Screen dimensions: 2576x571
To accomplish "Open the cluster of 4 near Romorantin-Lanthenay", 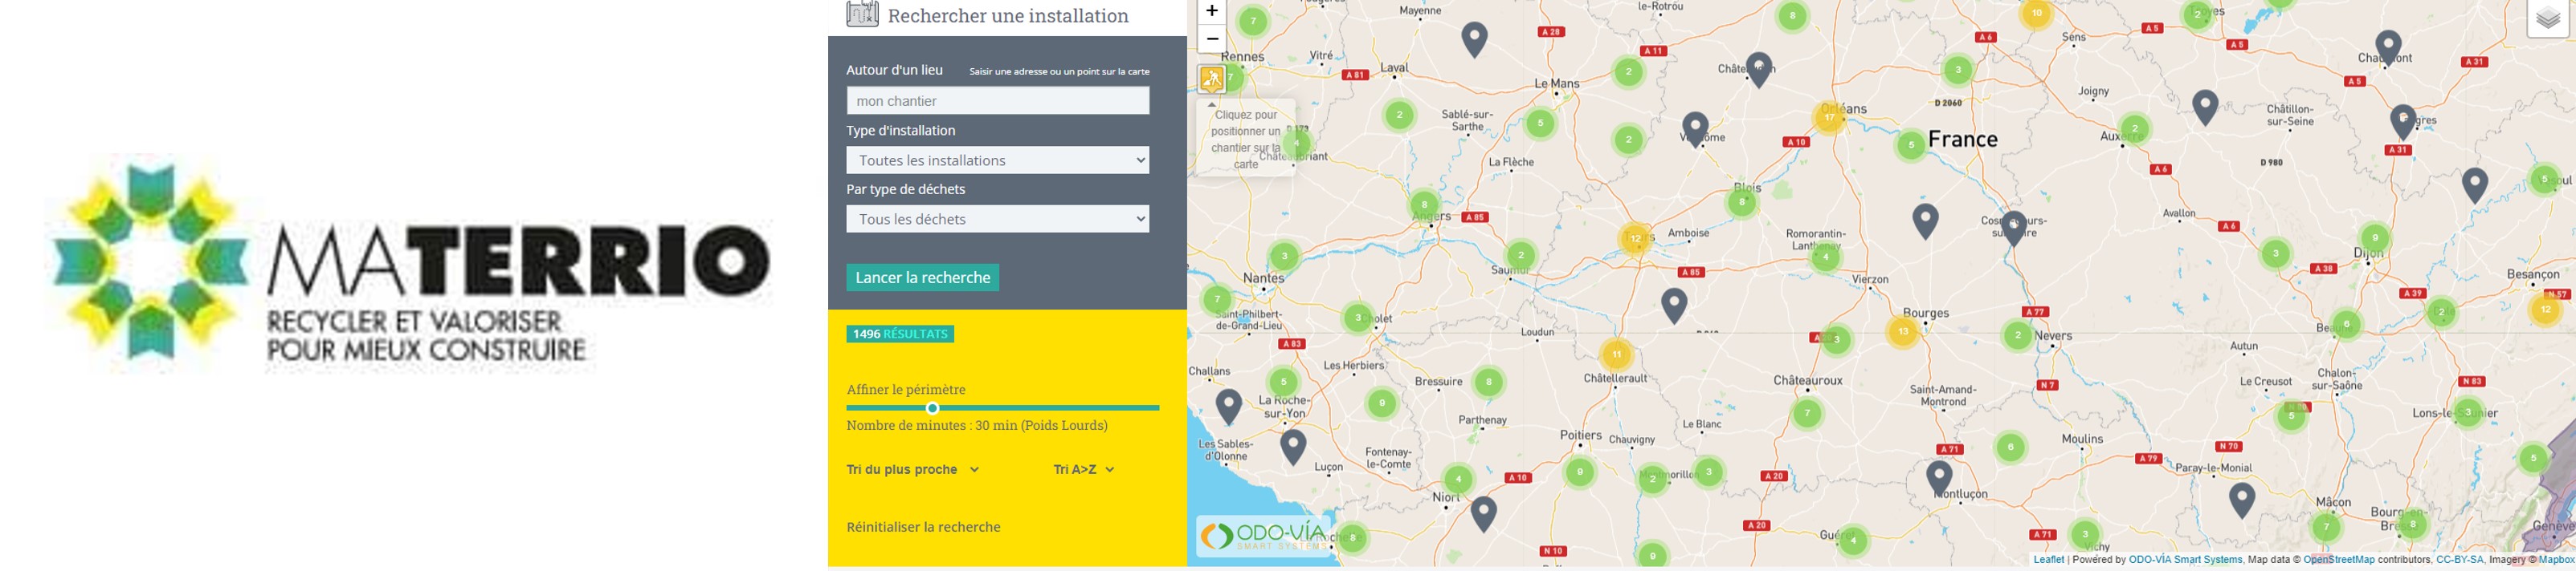I will pyautogui.click(x=1826, y=257).
